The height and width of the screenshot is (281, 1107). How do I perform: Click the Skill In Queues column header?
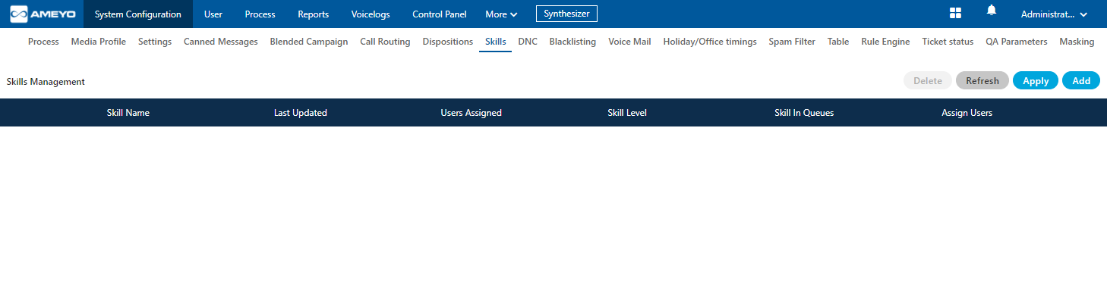coord(804,113)
